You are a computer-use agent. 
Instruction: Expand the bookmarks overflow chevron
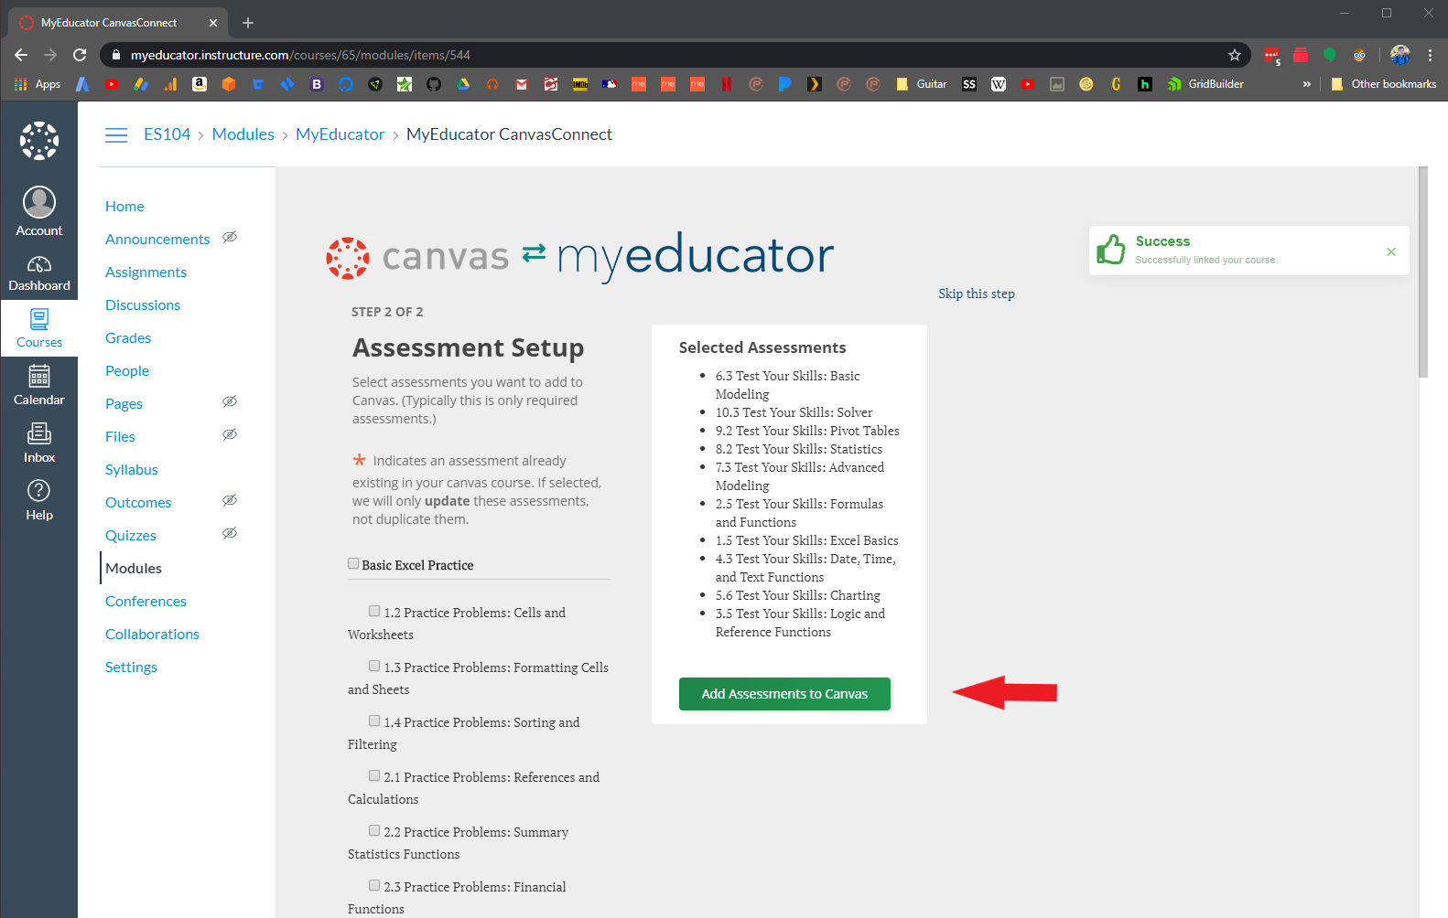pyautogui.click(x=1306, y=84)
